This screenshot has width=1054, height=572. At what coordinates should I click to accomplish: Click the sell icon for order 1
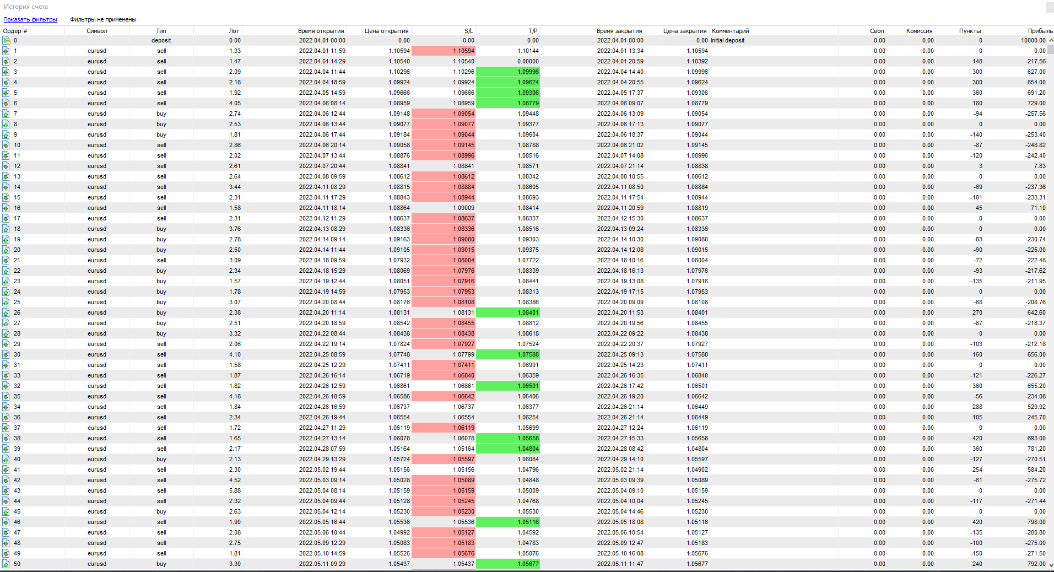[x=6, y=51]
